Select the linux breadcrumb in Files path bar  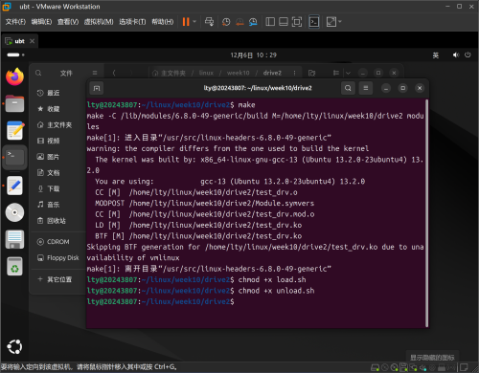206,73
